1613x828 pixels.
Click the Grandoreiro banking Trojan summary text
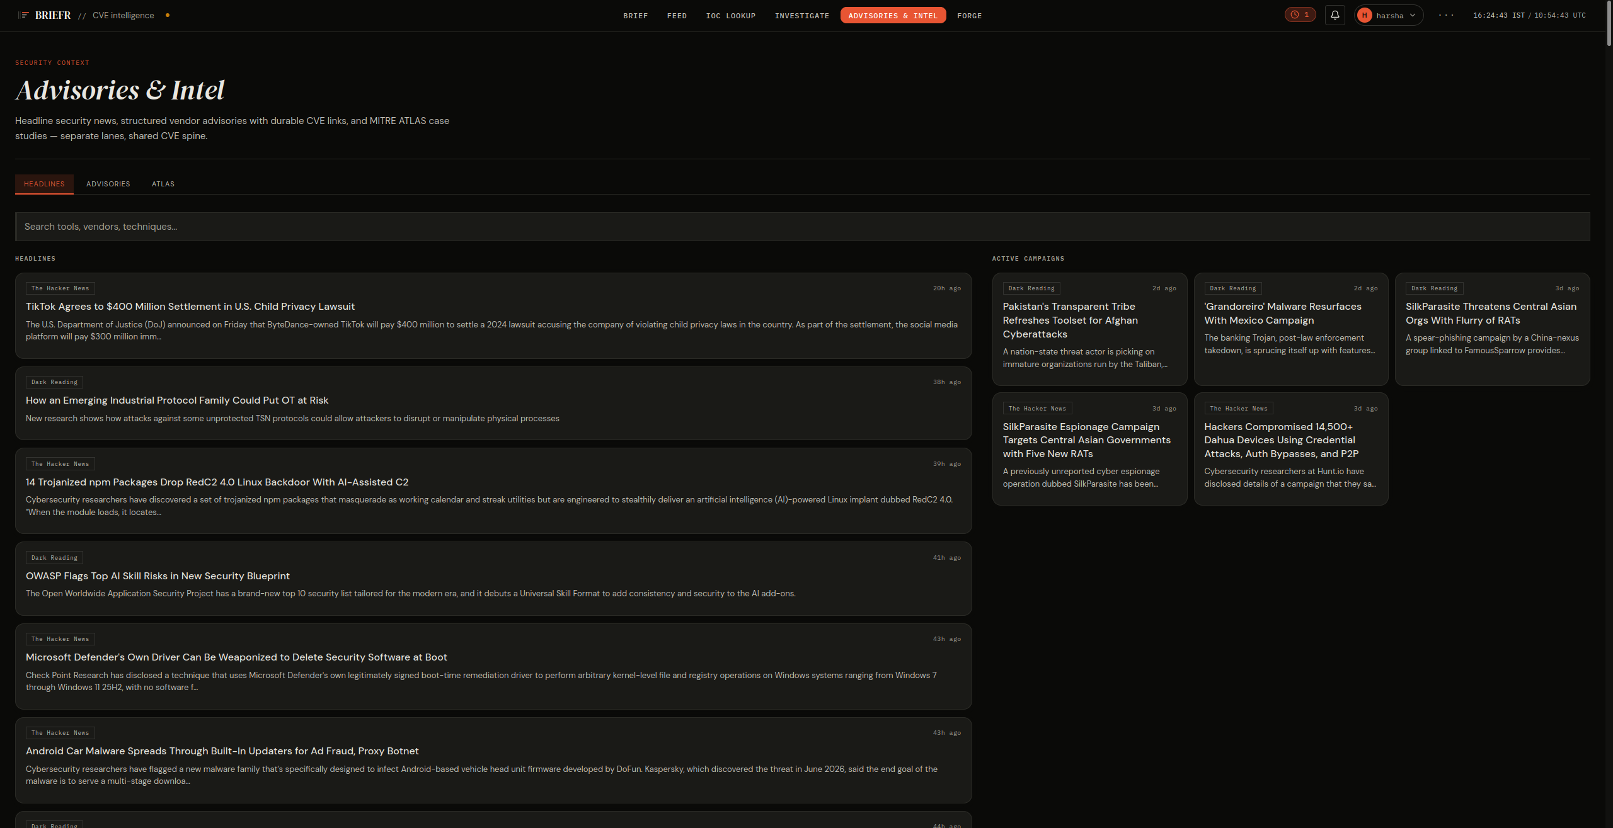point(1290,344)
